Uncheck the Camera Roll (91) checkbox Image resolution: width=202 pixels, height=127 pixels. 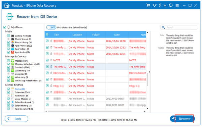coord(8,36)
